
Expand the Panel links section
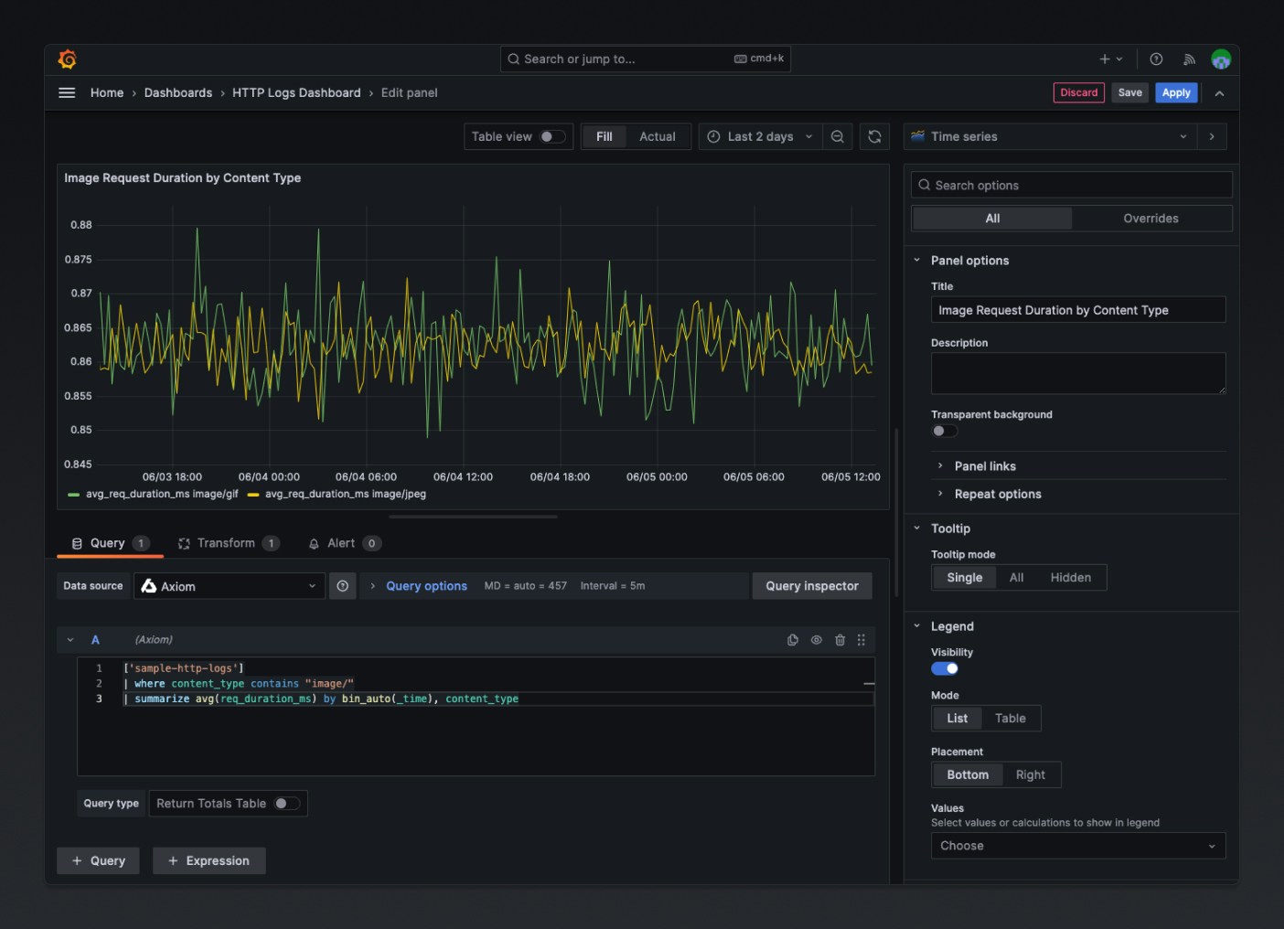984,466
